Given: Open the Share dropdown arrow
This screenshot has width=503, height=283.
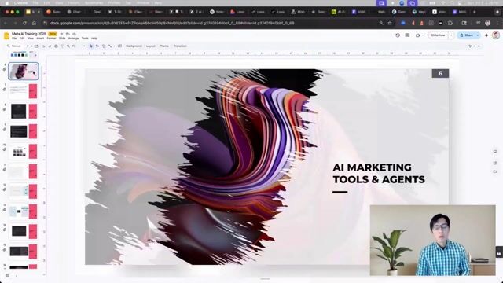Looking at the screenshot, I should 478,35.
